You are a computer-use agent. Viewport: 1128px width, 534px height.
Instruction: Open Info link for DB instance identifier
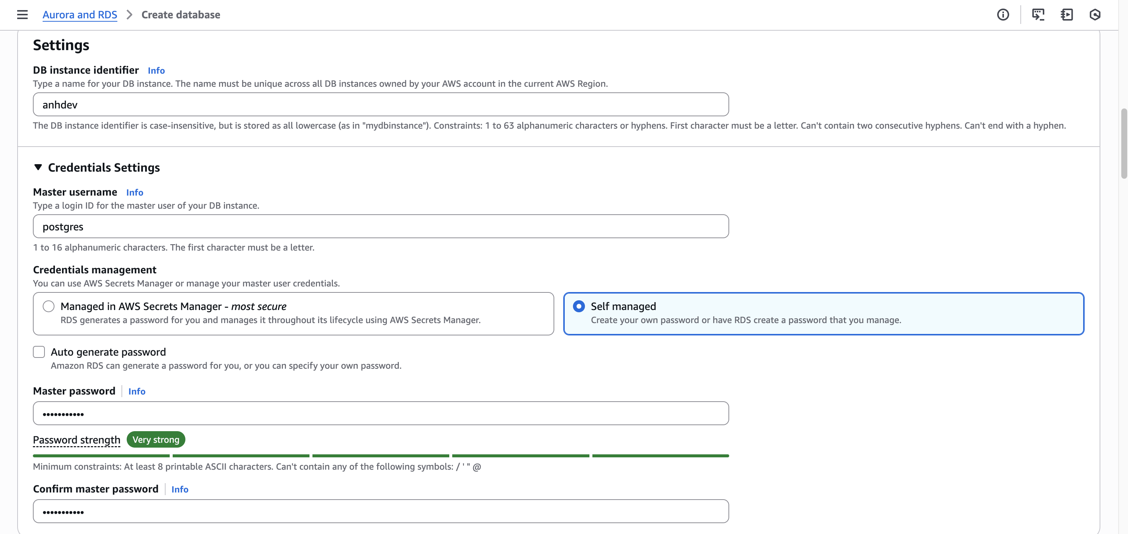(156, 71)
